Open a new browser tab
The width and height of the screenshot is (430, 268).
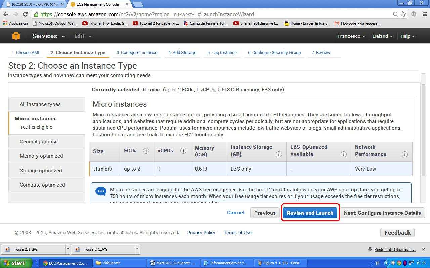(x=138, y=4)
